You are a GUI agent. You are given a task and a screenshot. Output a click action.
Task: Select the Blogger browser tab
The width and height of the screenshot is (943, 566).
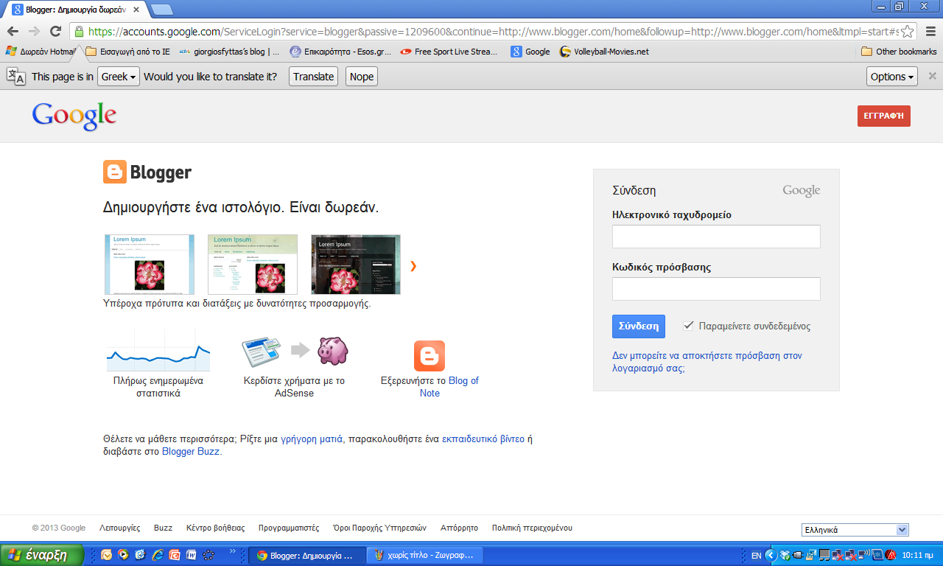tap(76, 10)
